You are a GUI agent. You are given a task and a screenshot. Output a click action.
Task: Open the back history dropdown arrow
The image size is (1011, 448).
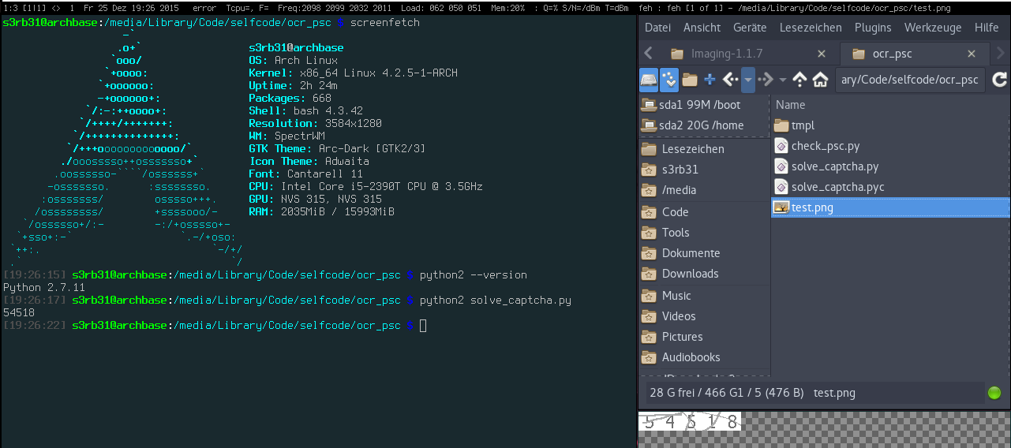748,80
